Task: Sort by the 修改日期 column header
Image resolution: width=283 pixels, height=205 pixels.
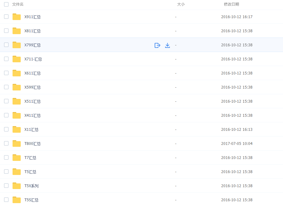Action: pos(231,4)
